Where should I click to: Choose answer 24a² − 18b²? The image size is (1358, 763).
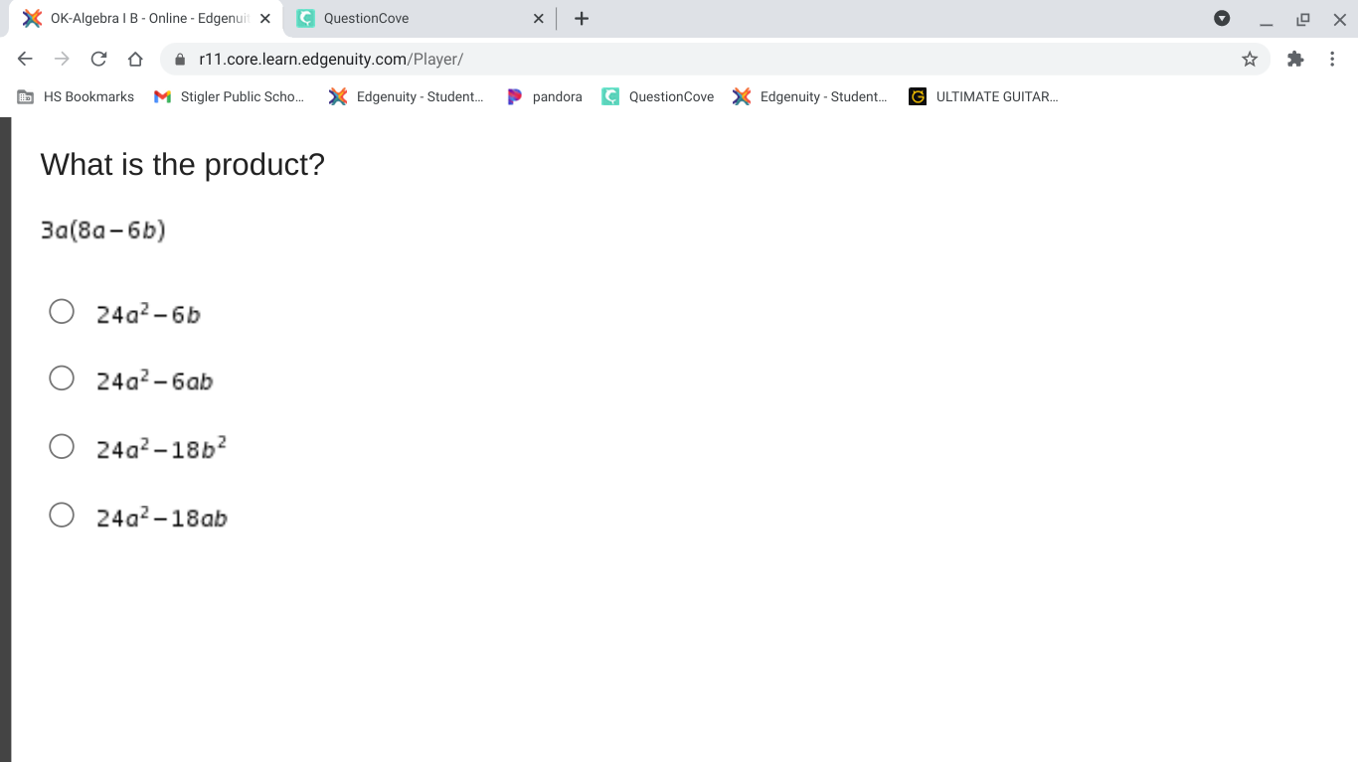[62, 446]
